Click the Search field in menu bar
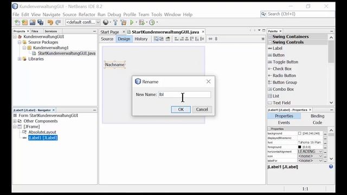 [298, 14]
